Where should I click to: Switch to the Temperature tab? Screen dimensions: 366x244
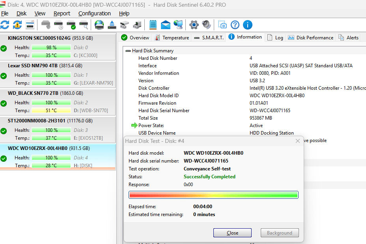tap(172, 37)
